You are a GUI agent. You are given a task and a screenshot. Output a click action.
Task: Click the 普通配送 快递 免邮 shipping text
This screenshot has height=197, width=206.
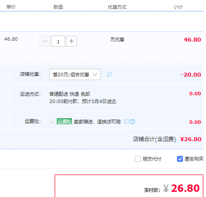click(x=69, y=94)
